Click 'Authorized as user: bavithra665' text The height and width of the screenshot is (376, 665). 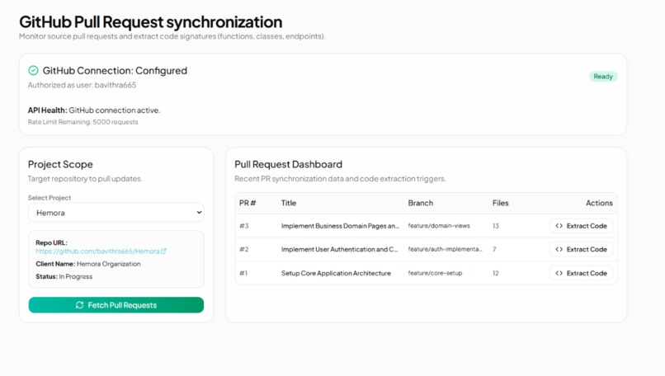[x=83, y=85]
